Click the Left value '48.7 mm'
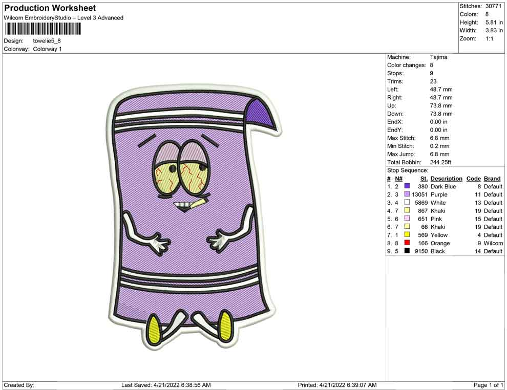Viewport: 507px width, 390px height. click(x=441, y=89)
